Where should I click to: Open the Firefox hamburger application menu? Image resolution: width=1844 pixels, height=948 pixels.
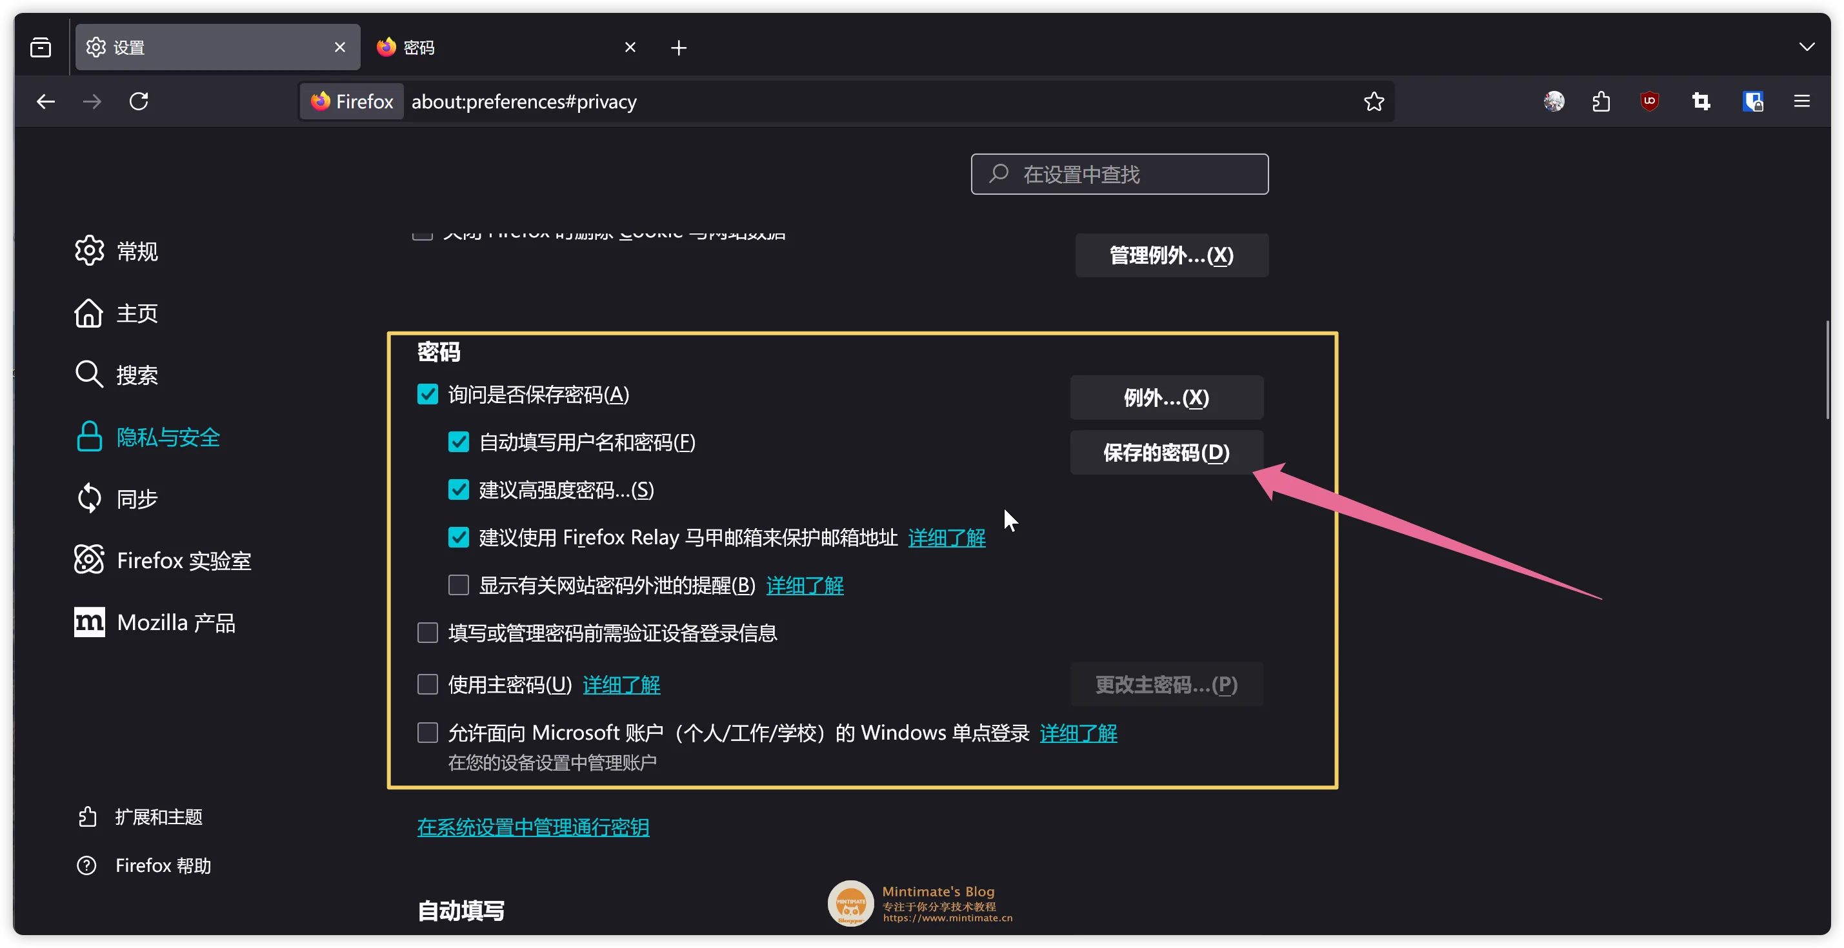1801,102
